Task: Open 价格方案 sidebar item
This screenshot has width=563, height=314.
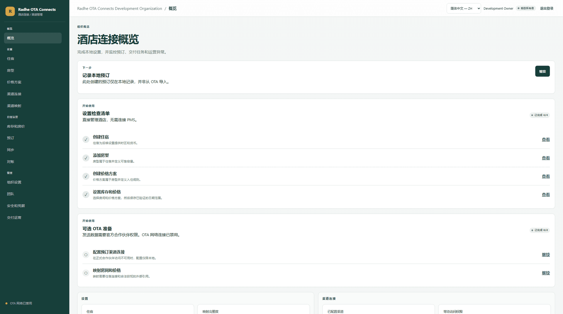Action: (33, 82)
